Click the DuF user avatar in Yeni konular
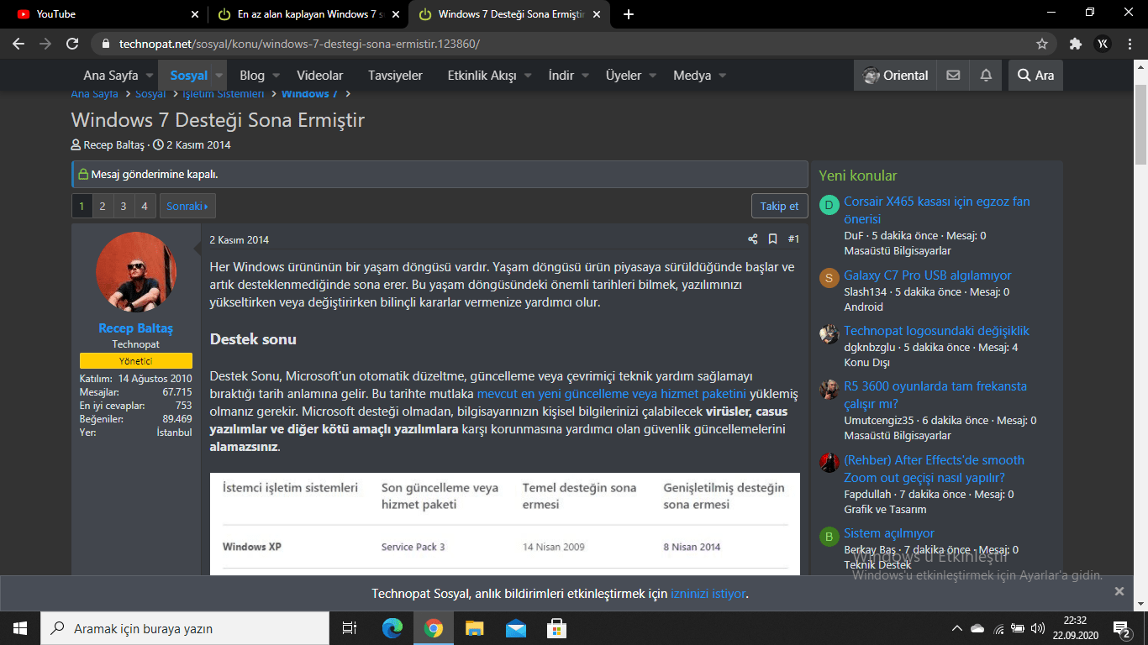The width and height of the screenshot is (1148, 645). tap(829, 205)
